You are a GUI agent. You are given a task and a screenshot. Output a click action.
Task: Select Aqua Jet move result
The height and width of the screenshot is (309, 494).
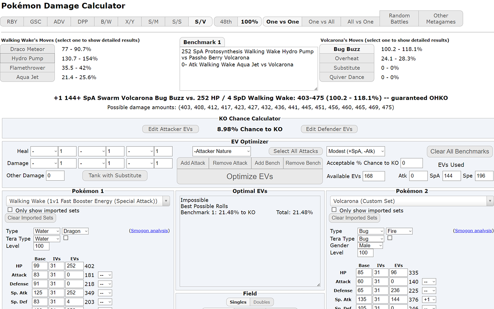27,77
